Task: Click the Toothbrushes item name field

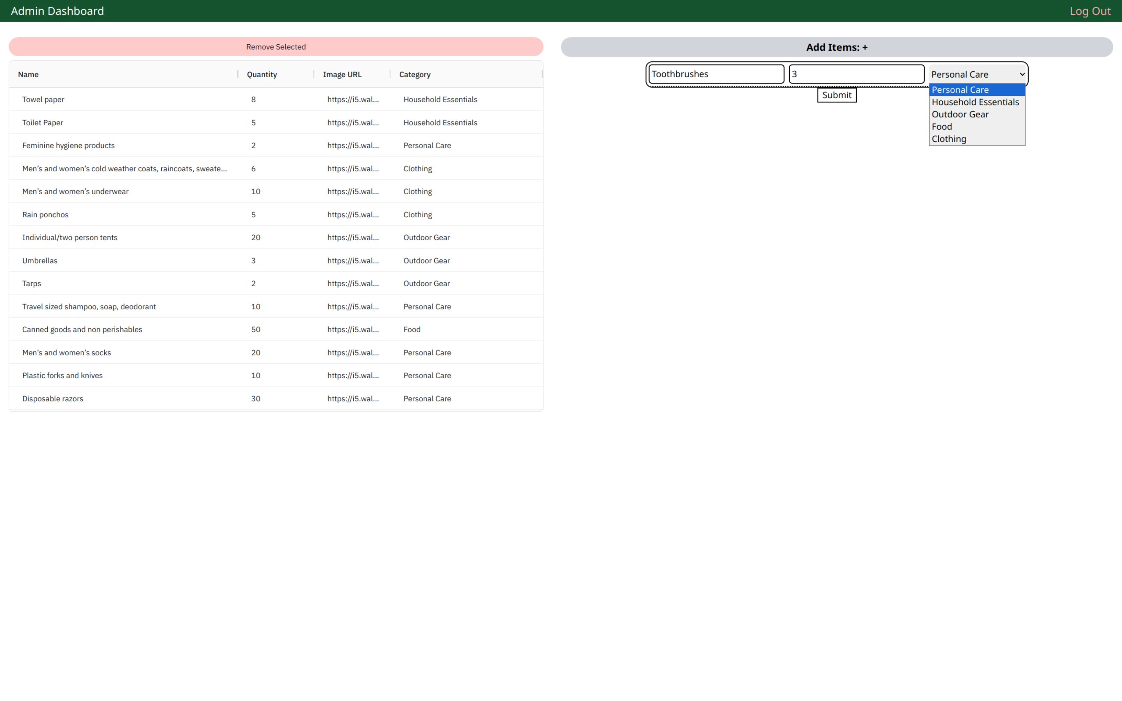Action: point(716,74)
